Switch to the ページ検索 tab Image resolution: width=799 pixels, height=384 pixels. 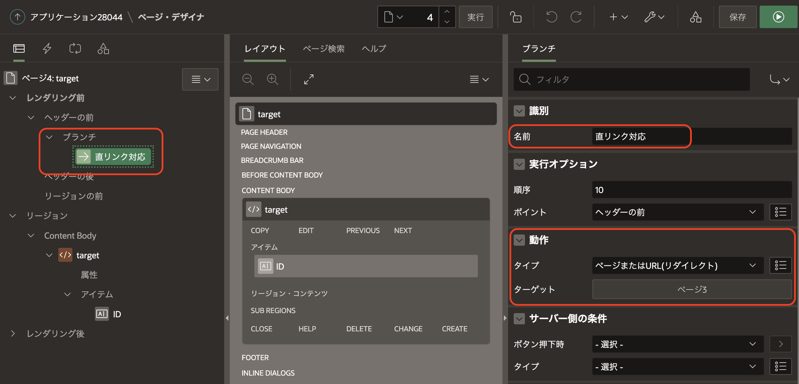pos(324,48)
